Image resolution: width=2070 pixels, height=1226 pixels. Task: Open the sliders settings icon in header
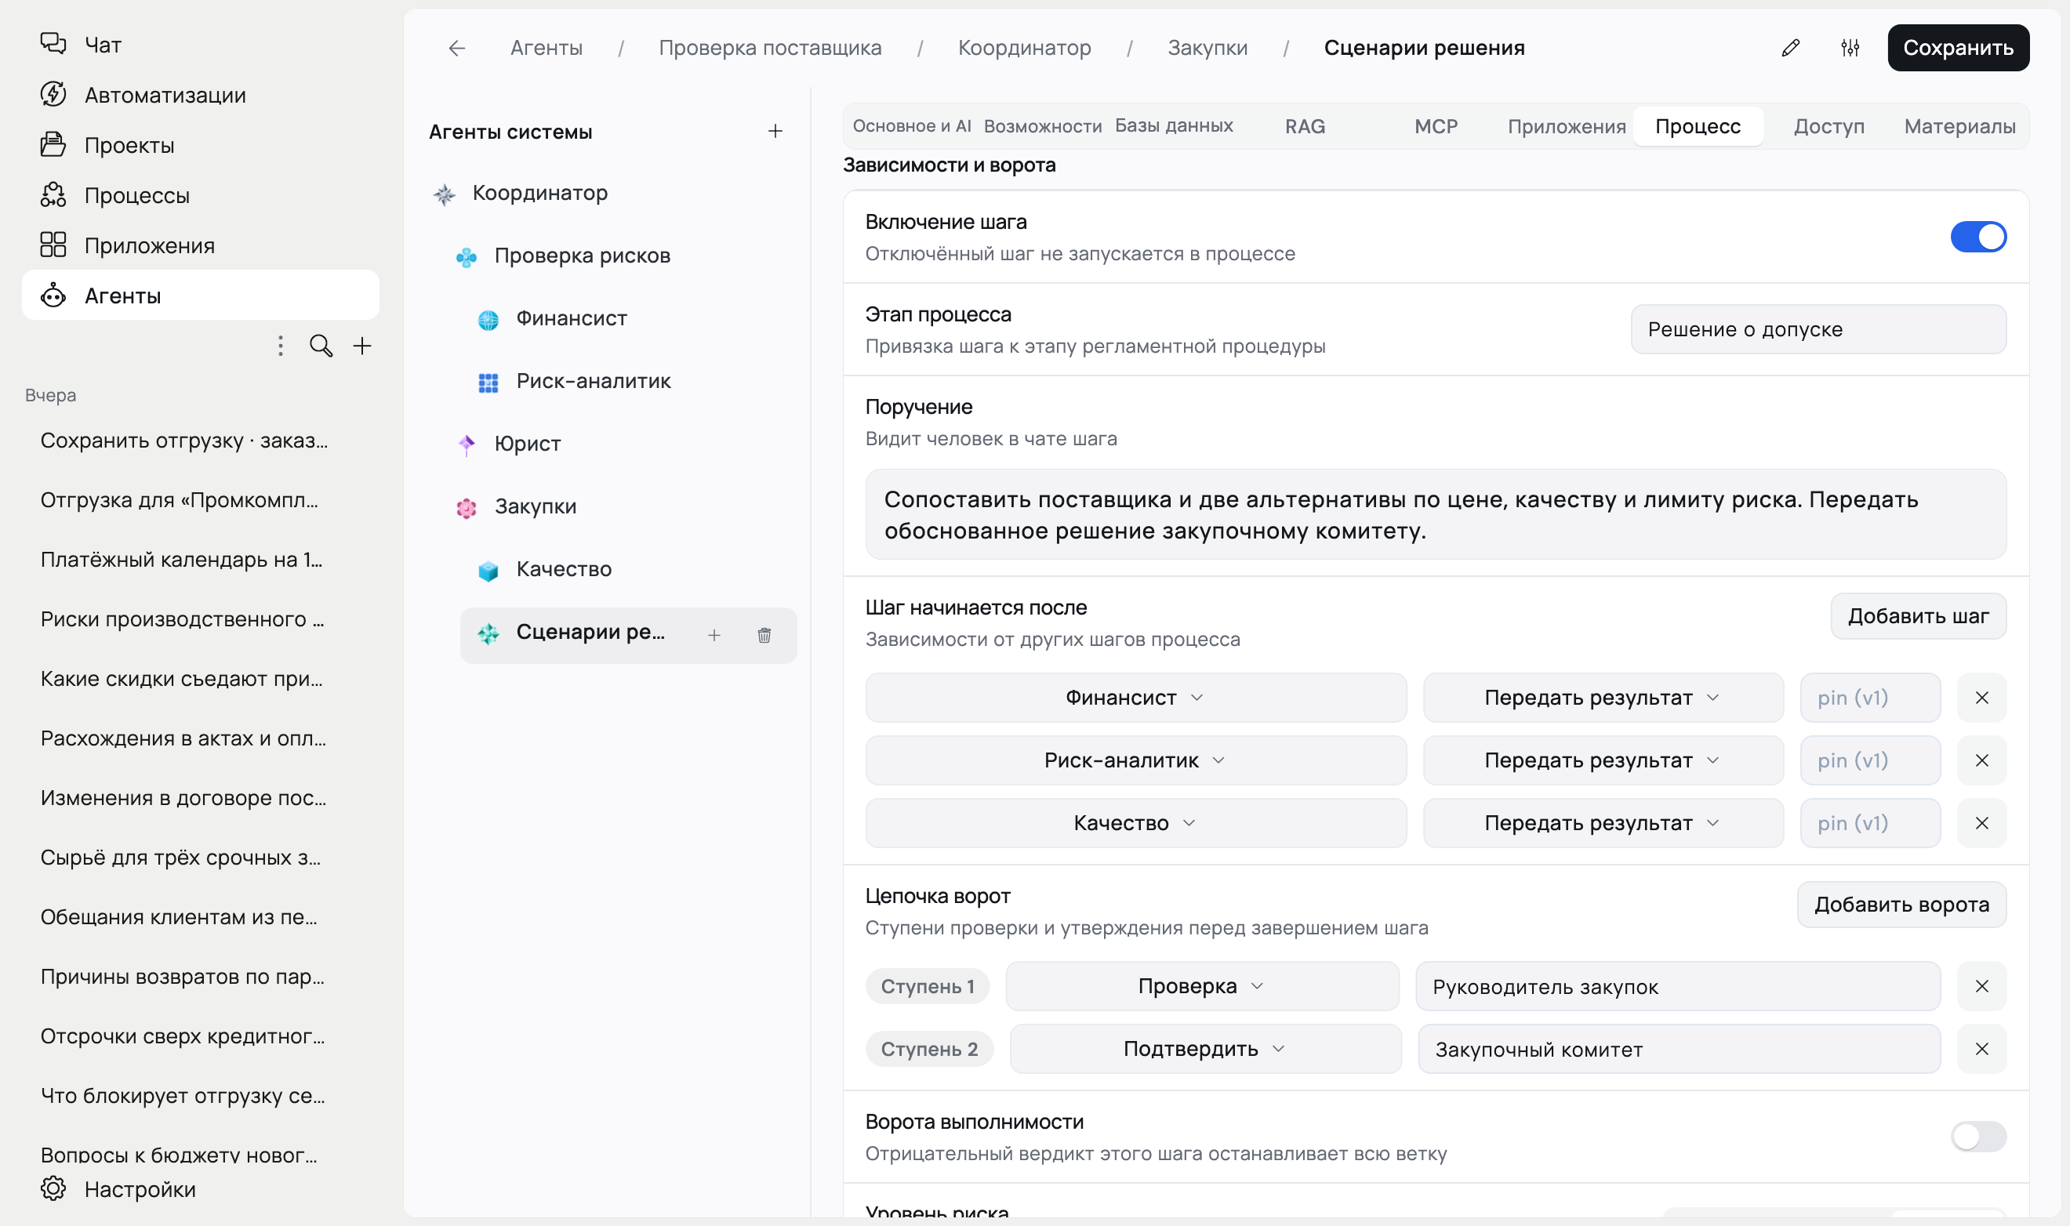1850,48
